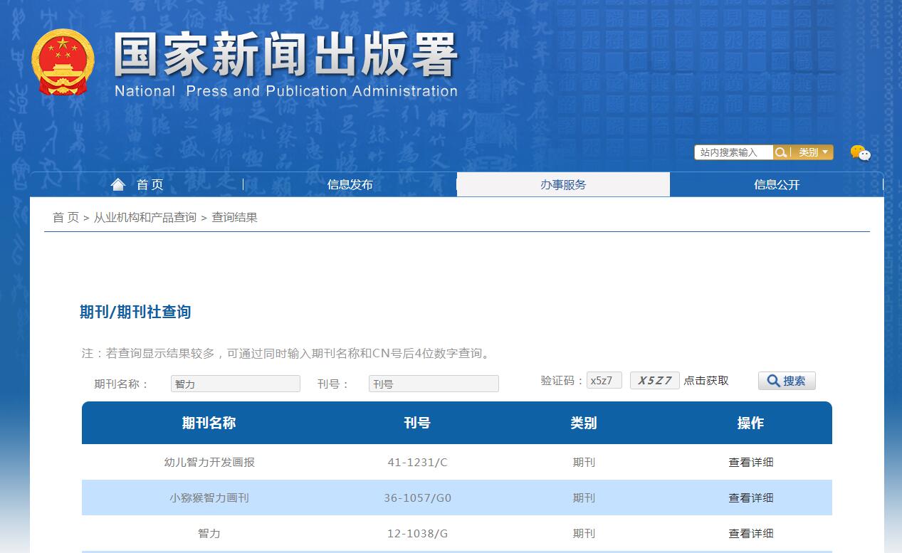Activate the 办事服务 tab highlight

point(563,184)
